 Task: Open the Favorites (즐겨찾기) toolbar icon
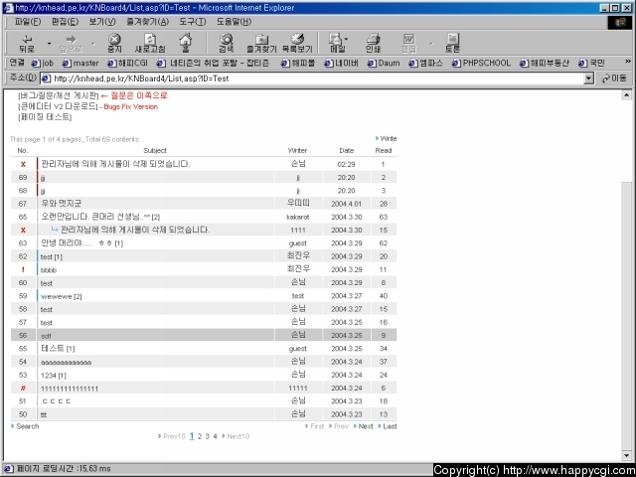click(x=261, y=43)
